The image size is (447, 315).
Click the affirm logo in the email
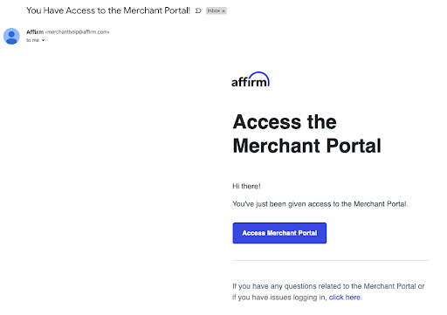pos(251,79)
